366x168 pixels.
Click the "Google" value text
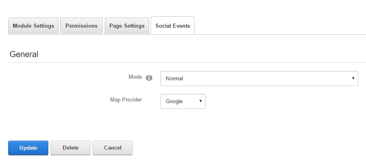tap(174, 102)
